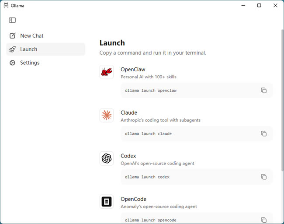The width and height of the screenshot is (284, 224).
Task: Click the OpenClaw red claw logo
Action: (x=107, y=72)
